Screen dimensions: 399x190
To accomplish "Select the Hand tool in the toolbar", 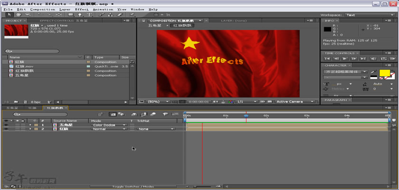I will [19, 15].
